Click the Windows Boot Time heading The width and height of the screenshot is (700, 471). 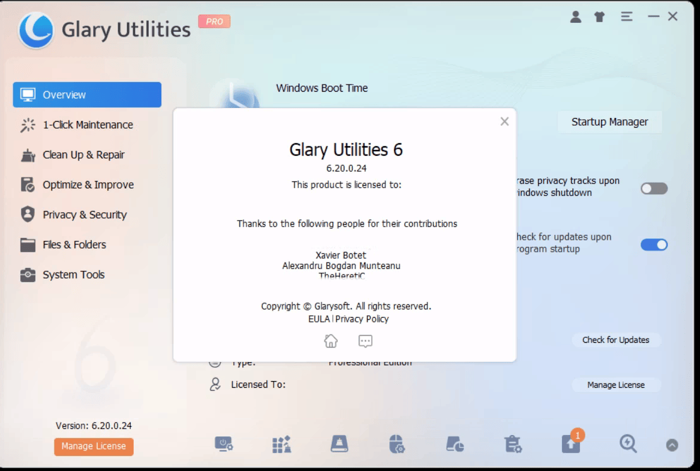[322, 88]
